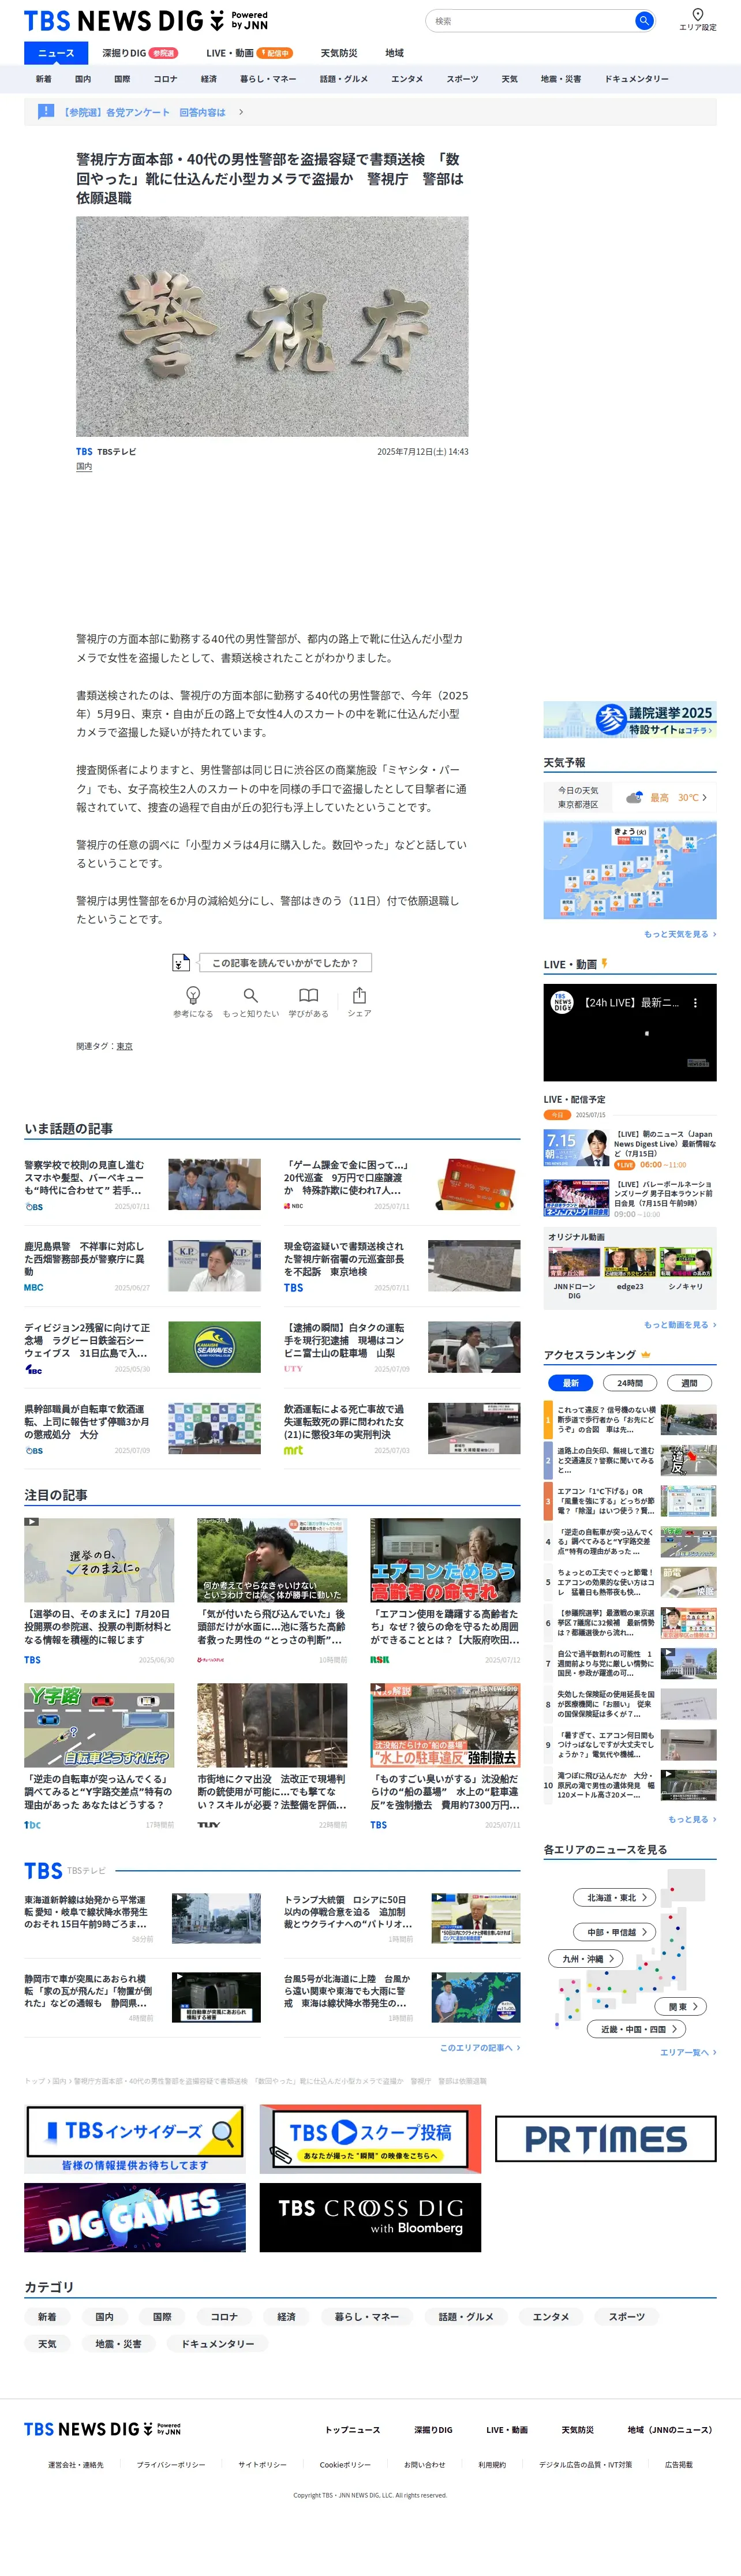Click the article feedback document icon
Image resolution: width=741 pixels, height=2576 pixels.
click(180, 962)
